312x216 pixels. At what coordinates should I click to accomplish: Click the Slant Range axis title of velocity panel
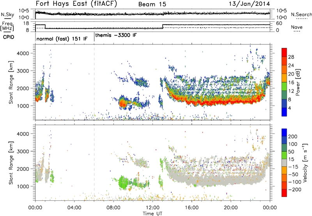click(x=11, y=163)
